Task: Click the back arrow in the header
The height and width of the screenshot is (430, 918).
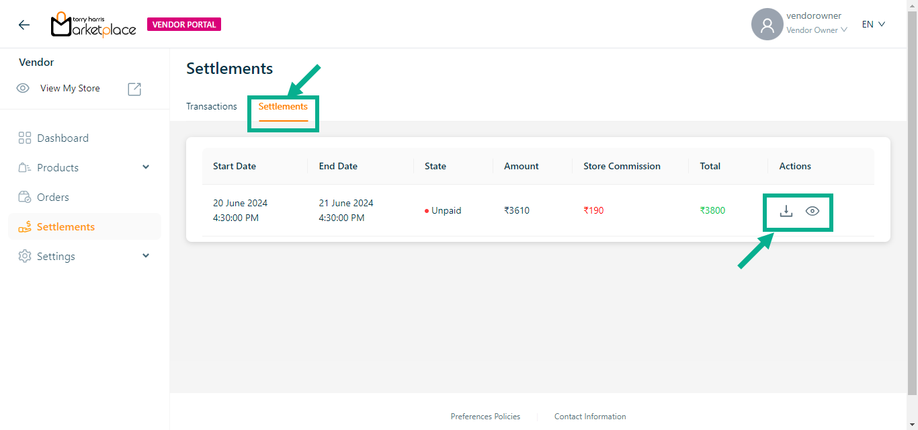Action: click(x=24, y=25)
